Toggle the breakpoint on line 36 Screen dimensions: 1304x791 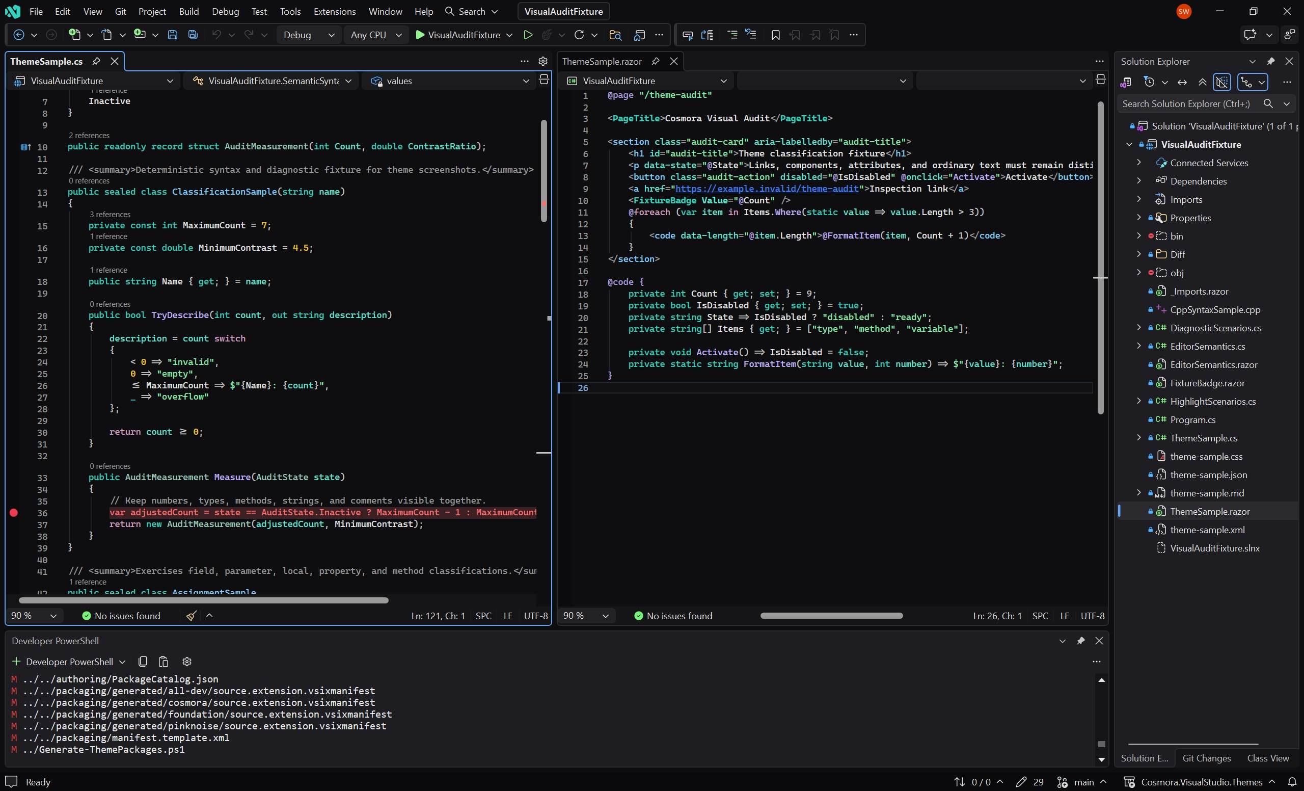point(14,513)
